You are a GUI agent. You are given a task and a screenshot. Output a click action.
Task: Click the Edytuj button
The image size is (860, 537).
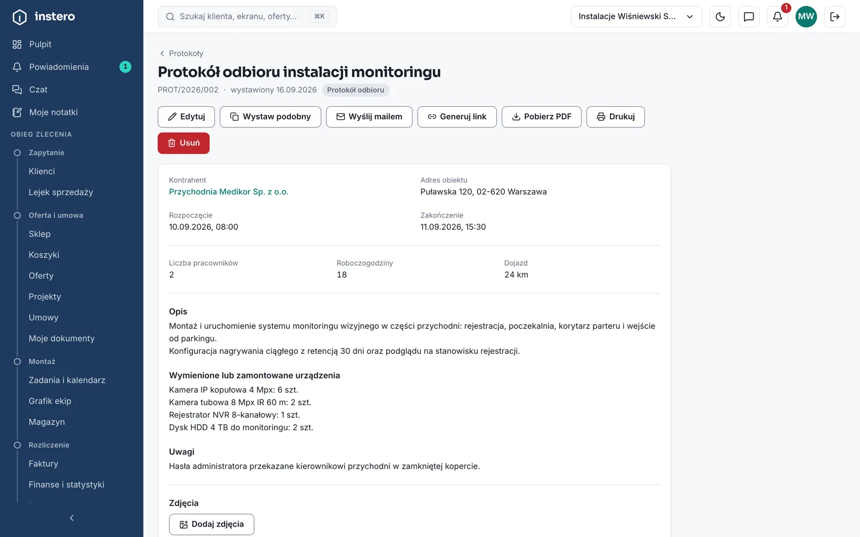tap(187, 117)
